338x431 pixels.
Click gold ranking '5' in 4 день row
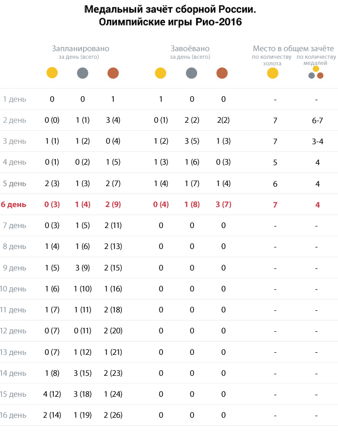[x=275, y=163]
